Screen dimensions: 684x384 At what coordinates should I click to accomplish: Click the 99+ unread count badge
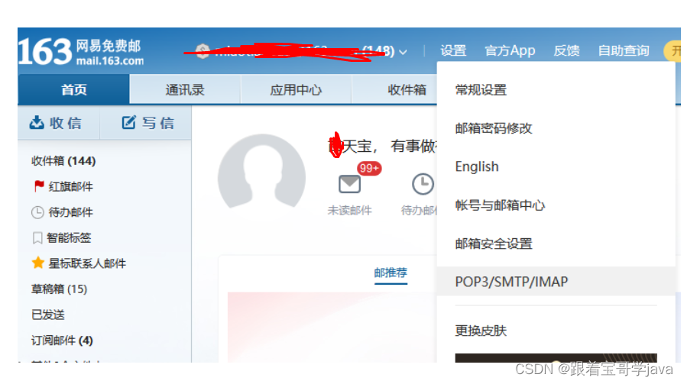pos(369,168)
